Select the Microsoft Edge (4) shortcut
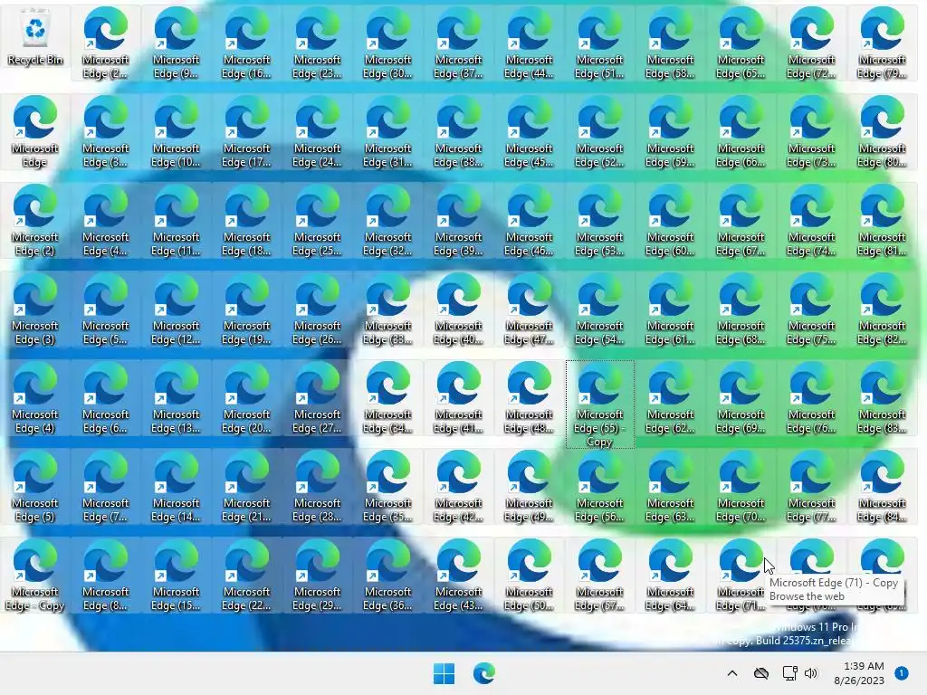The height and width of the screenshot is (695, 927). click(x=35, y=398)
